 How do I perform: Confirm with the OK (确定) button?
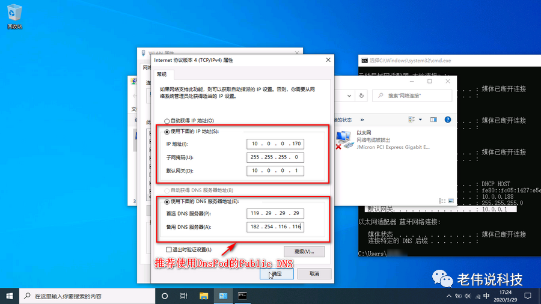(277, 274)
